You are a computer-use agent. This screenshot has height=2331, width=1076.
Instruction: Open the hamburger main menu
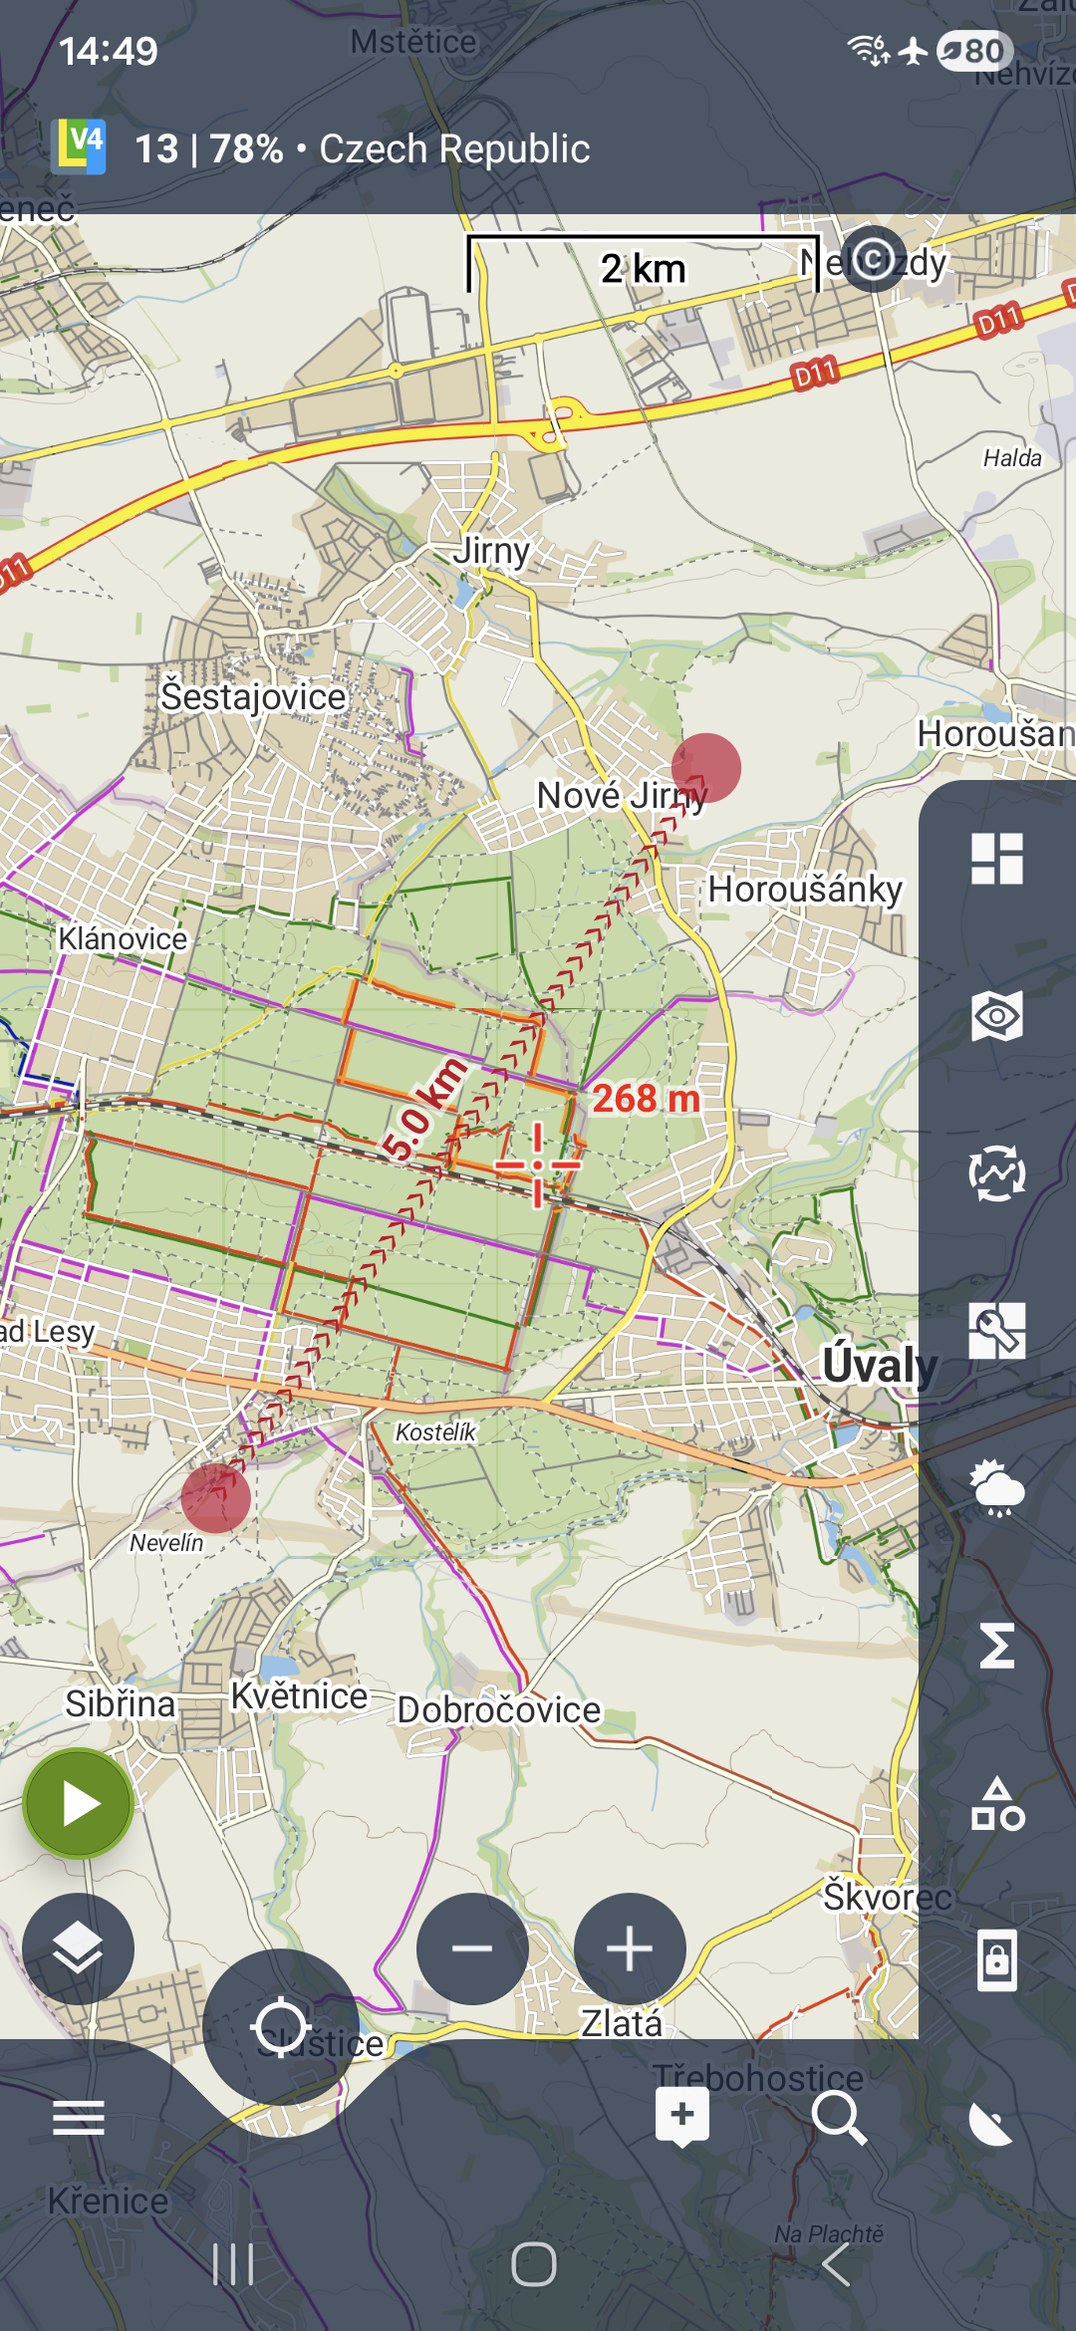tap(79, 2118)
